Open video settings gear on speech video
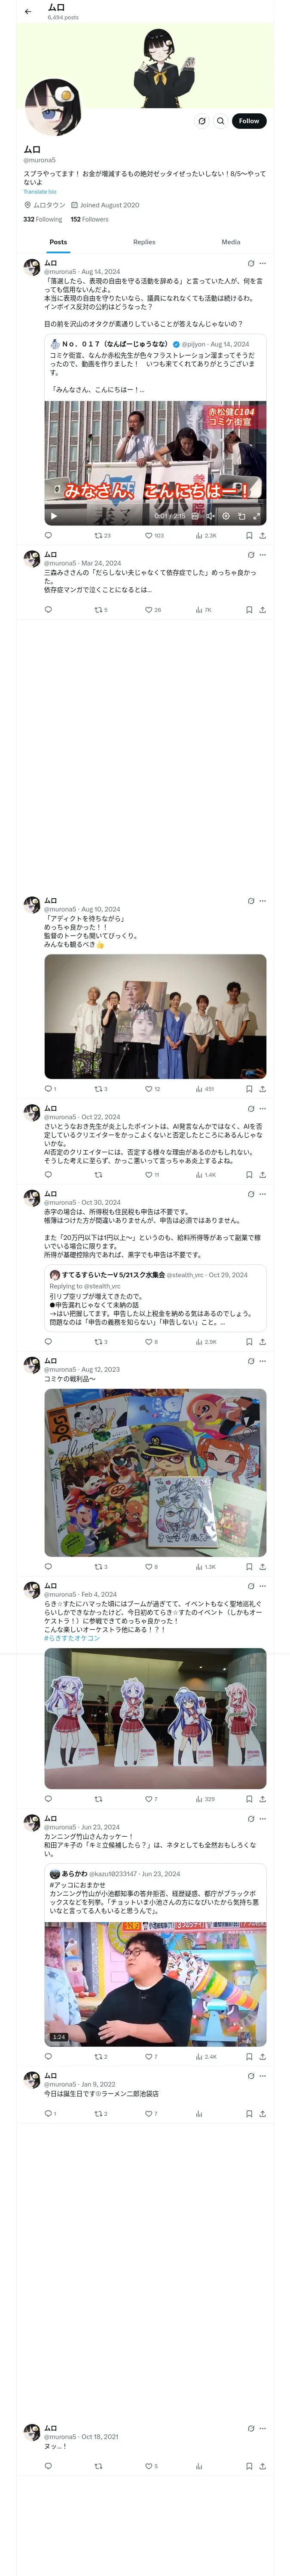The image size is (290, 2576). point(226,516)
